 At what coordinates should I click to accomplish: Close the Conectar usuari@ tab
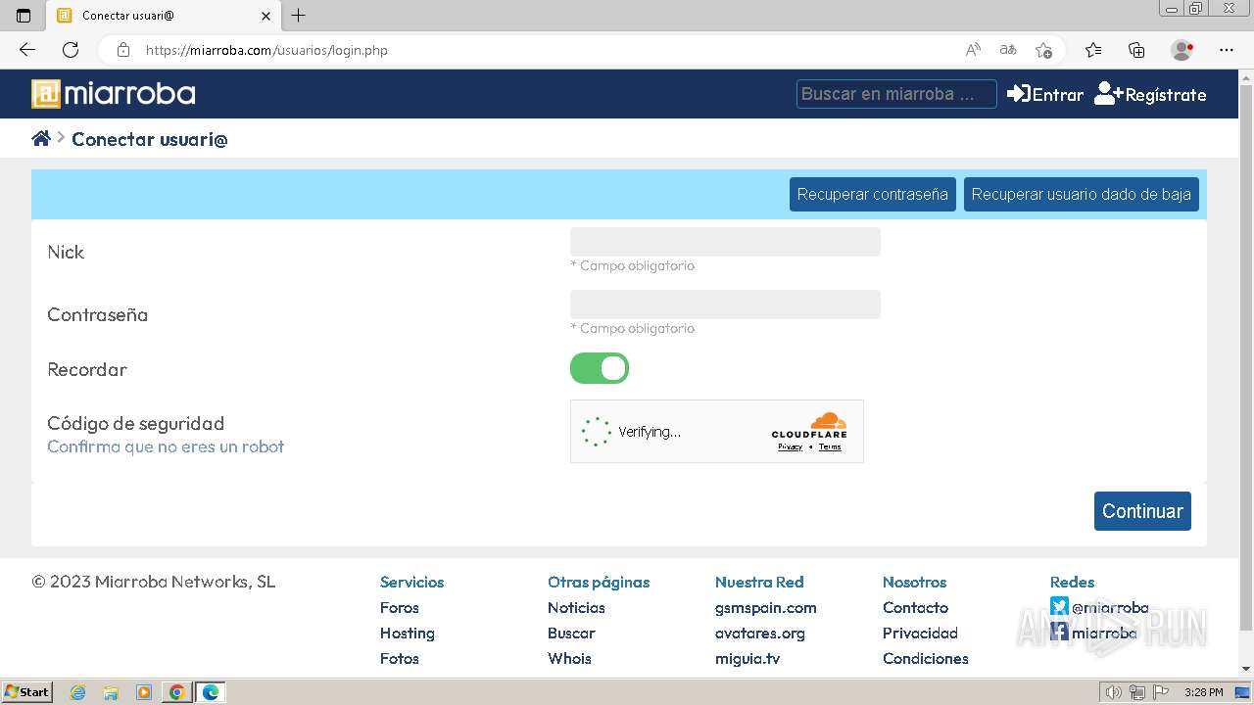tap(265, 16)
